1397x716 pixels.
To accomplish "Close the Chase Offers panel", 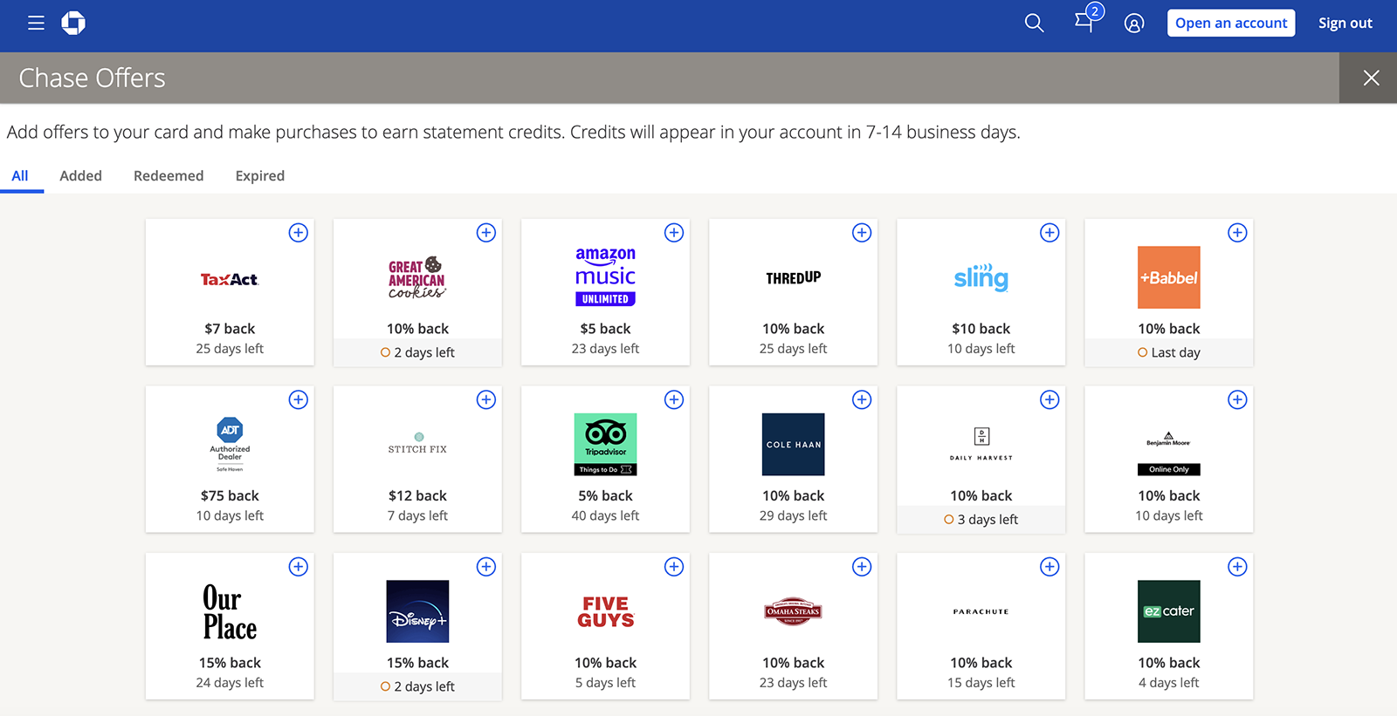I will [x=1371, y=78].
